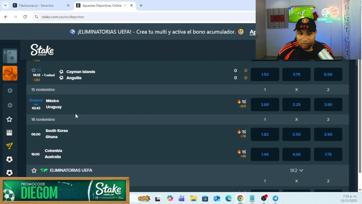Viewport: 362px width, 204px height.
Task: Select draw odds 3.25 for México vs Uruguay
Action: click(296, 105)
